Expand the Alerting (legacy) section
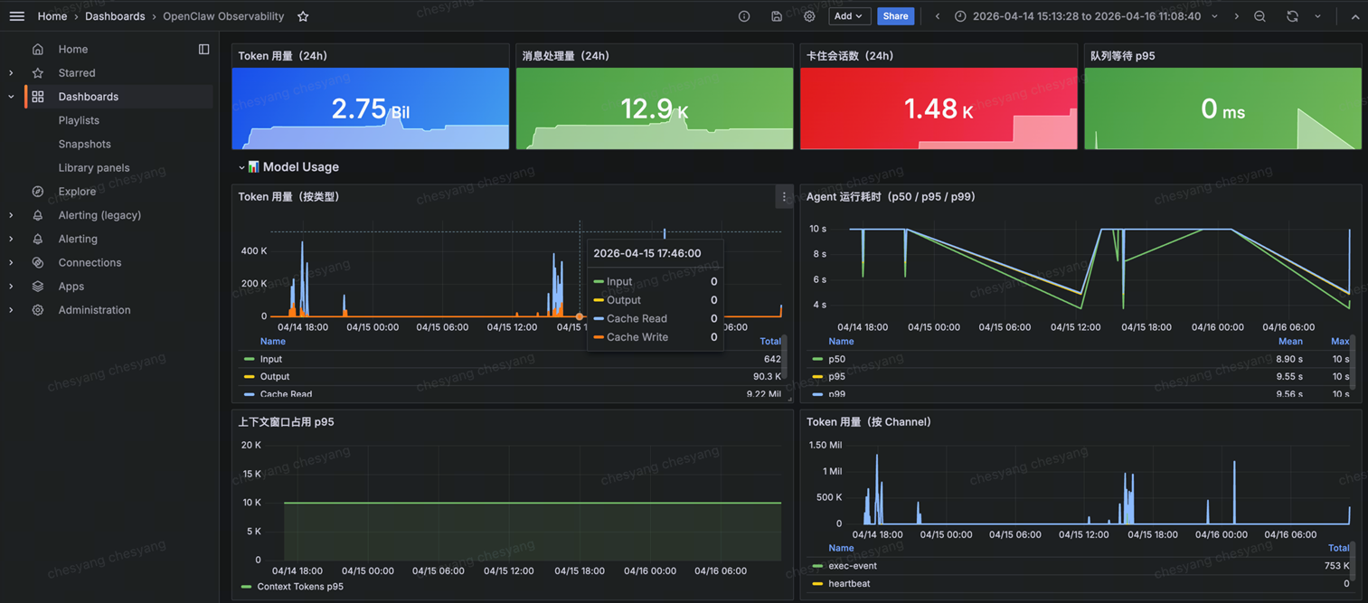The height and width of the screenshot is (603, 1368). point(11,215)
